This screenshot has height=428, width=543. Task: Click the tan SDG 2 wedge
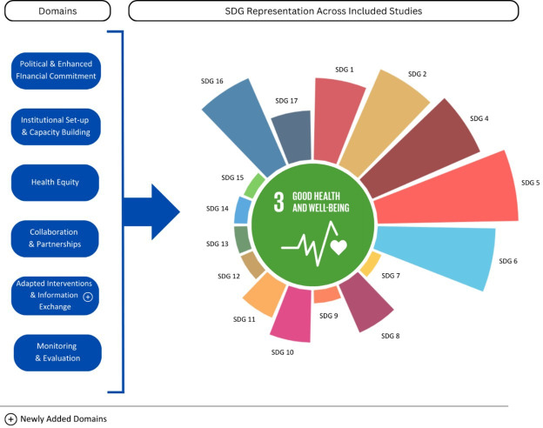tap(383, 121)
